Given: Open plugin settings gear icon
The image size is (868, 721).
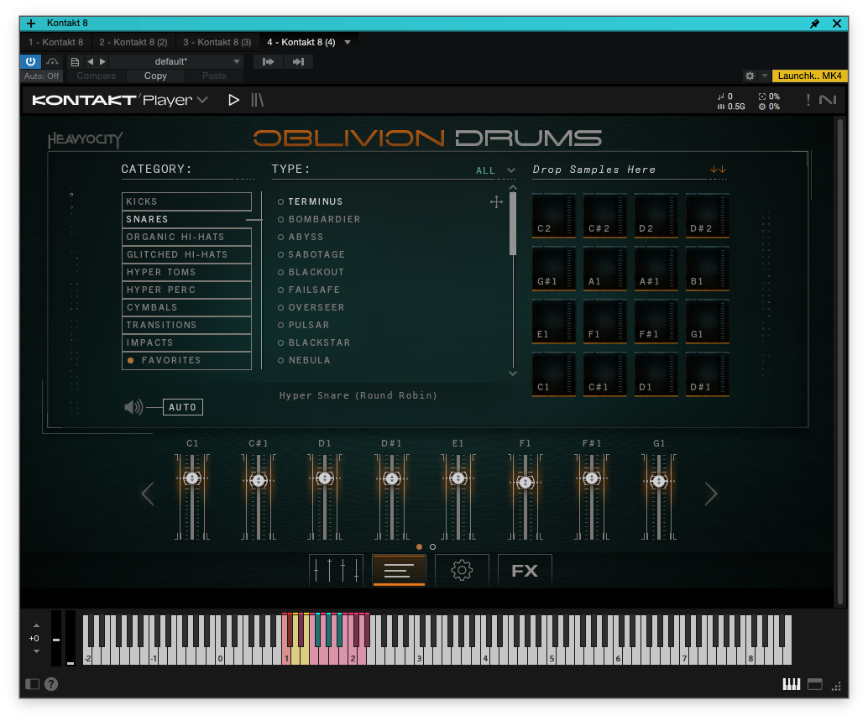Looking at the screenshot, I should [750, 76].
